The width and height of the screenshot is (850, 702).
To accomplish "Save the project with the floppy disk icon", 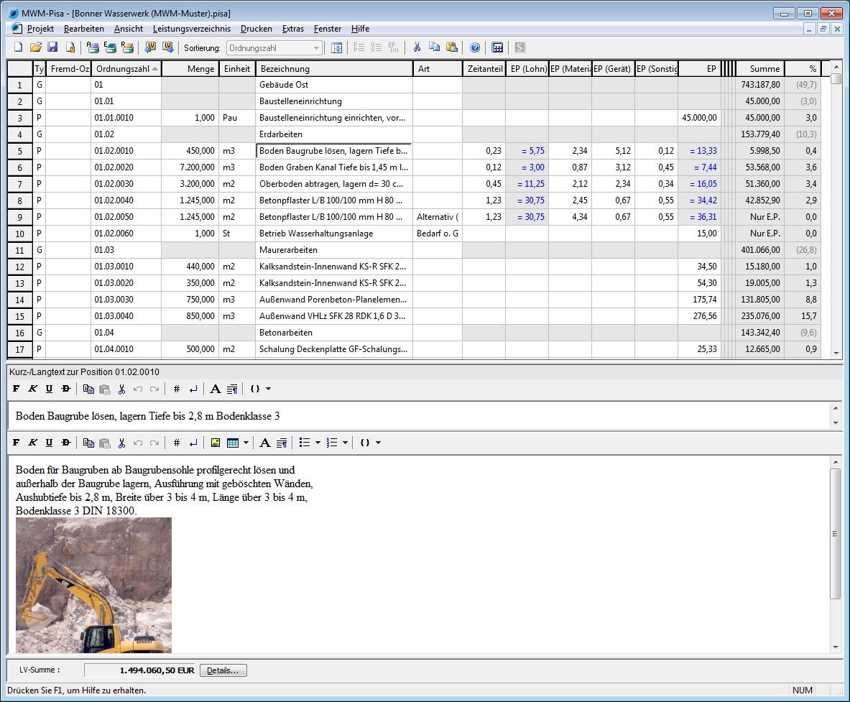I will [x=52, y=47].
